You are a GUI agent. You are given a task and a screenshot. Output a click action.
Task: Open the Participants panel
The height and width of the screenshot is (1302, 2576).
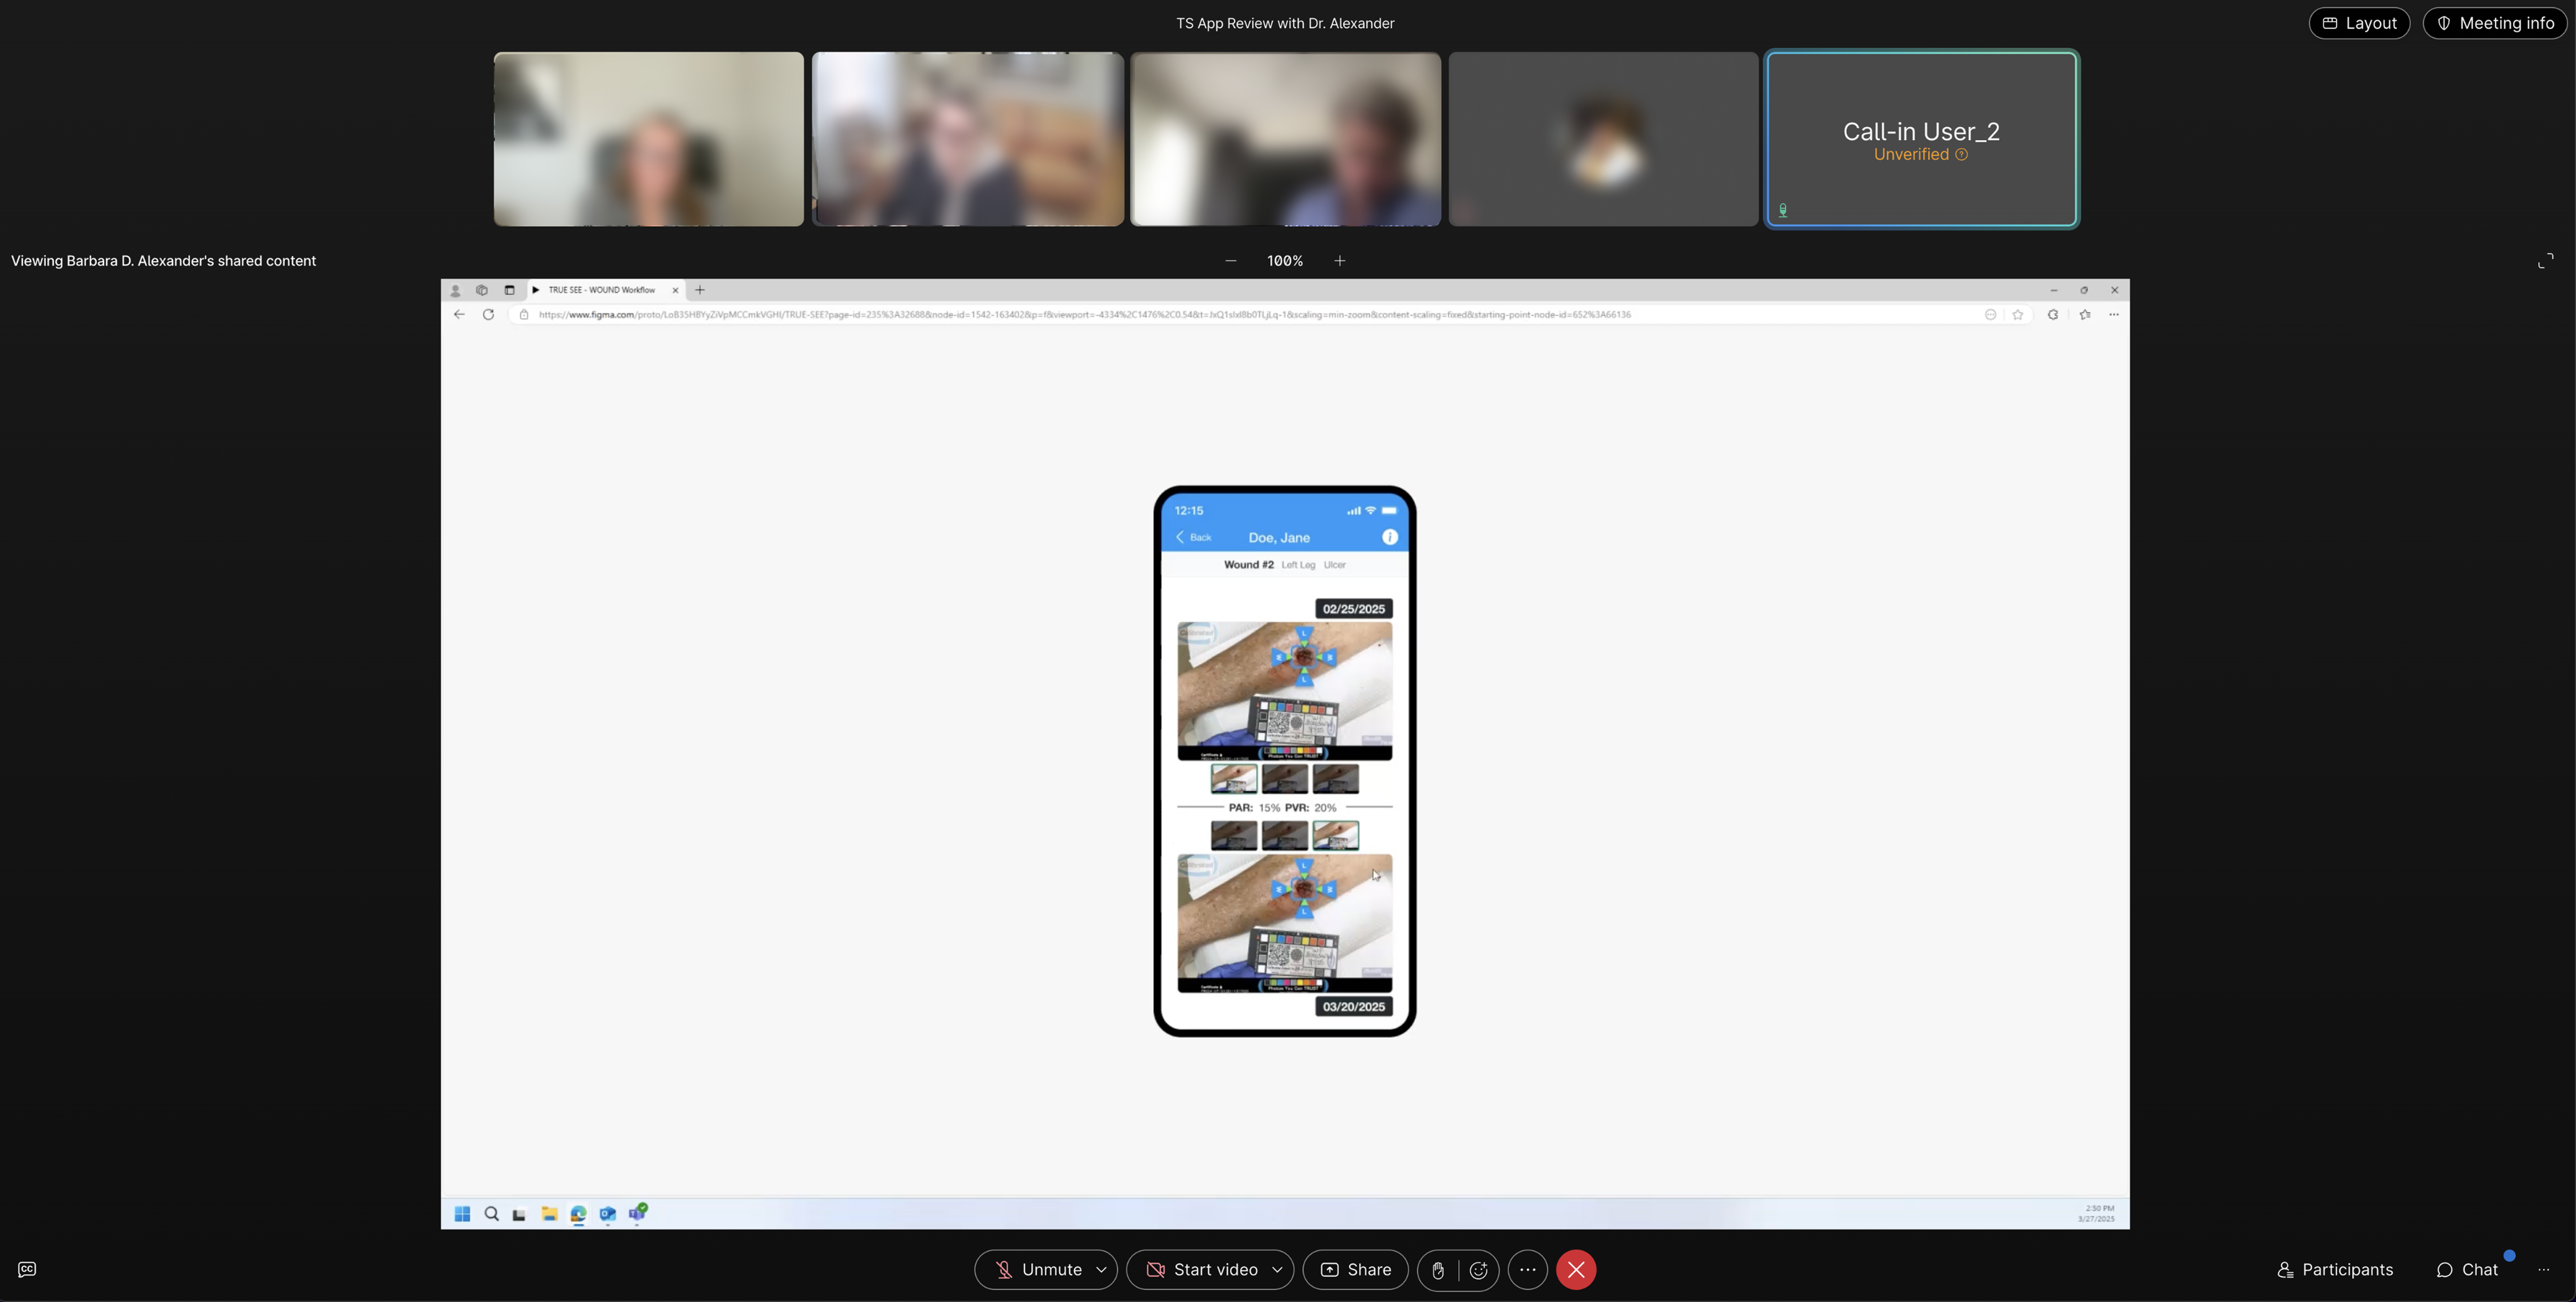tap(2335, 1270)
